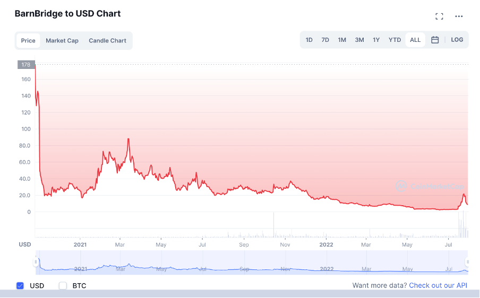The width and height of the screenshot is (480, 298).
Task: Select the ALL time range
Action: click(x=415, y=40)
